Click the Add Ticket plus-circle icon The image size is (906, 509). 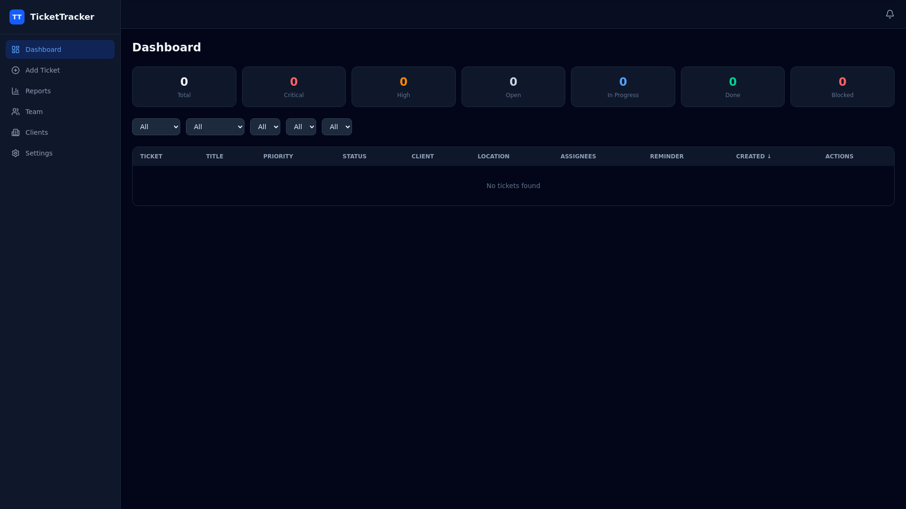[16, 70]
